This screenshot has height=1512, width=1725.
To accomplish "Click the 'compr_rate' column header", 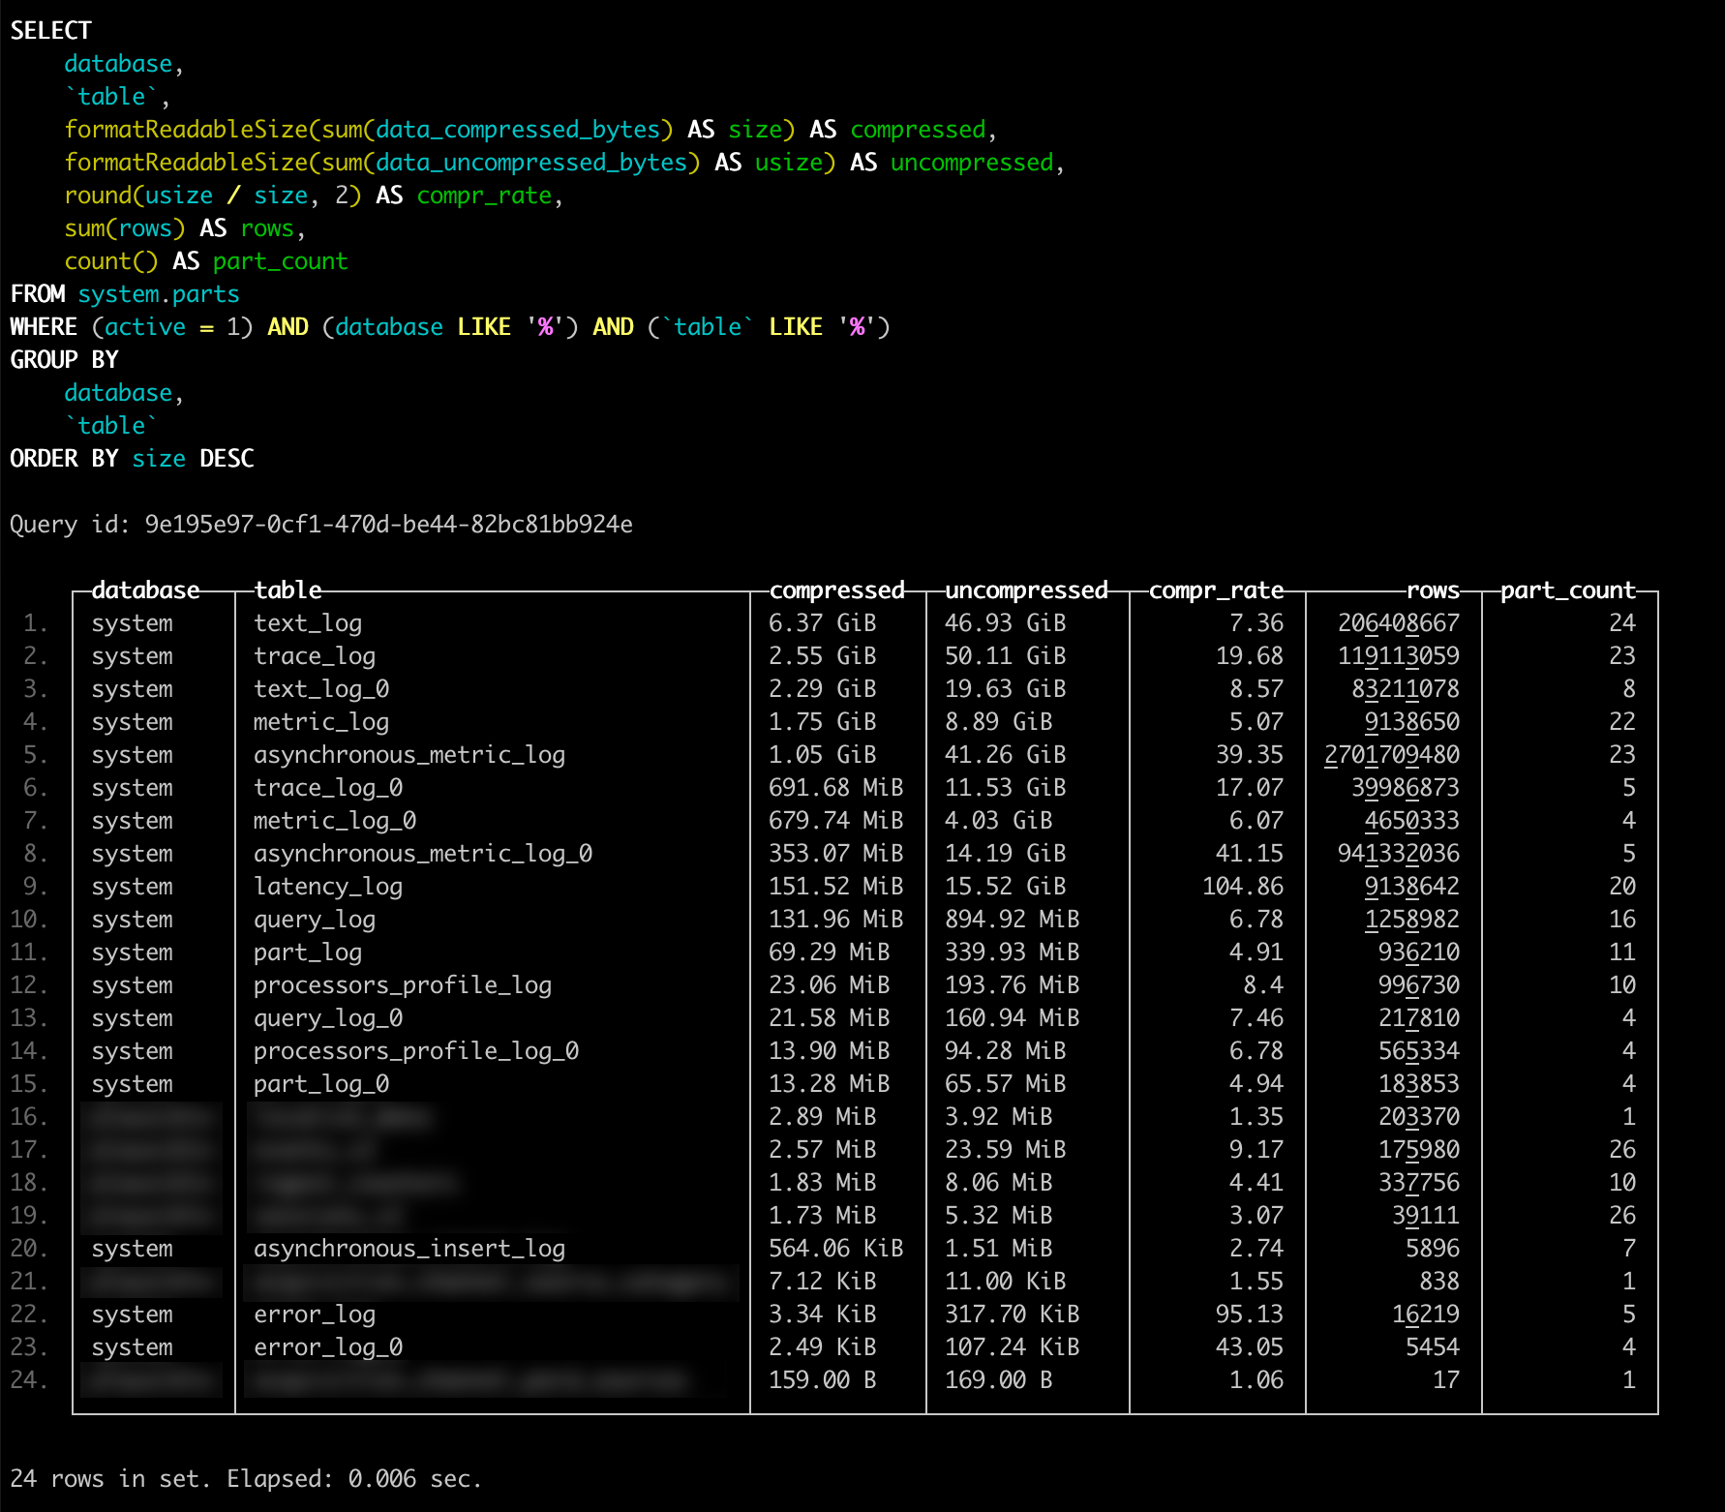I will (1216, 590).
